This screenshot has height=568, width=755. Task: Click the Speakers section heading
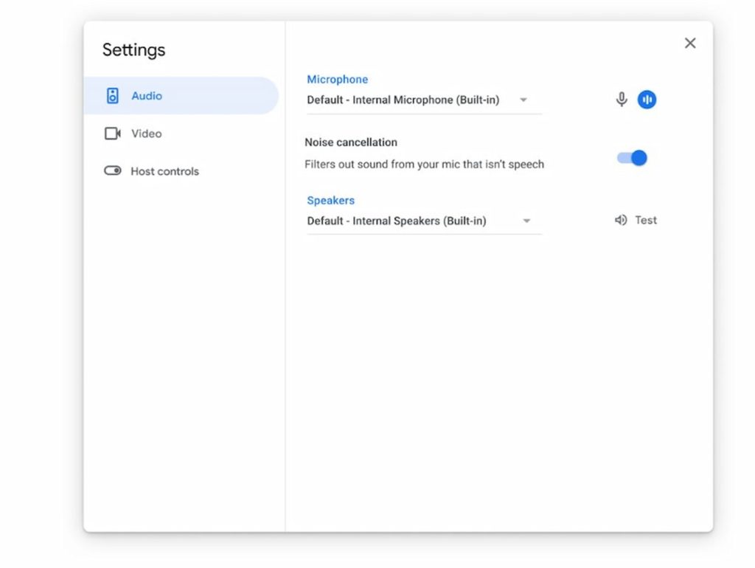coord(331,201)
